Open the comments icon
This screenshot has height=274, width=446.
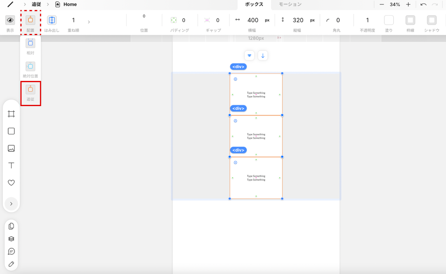coord(11,251)
